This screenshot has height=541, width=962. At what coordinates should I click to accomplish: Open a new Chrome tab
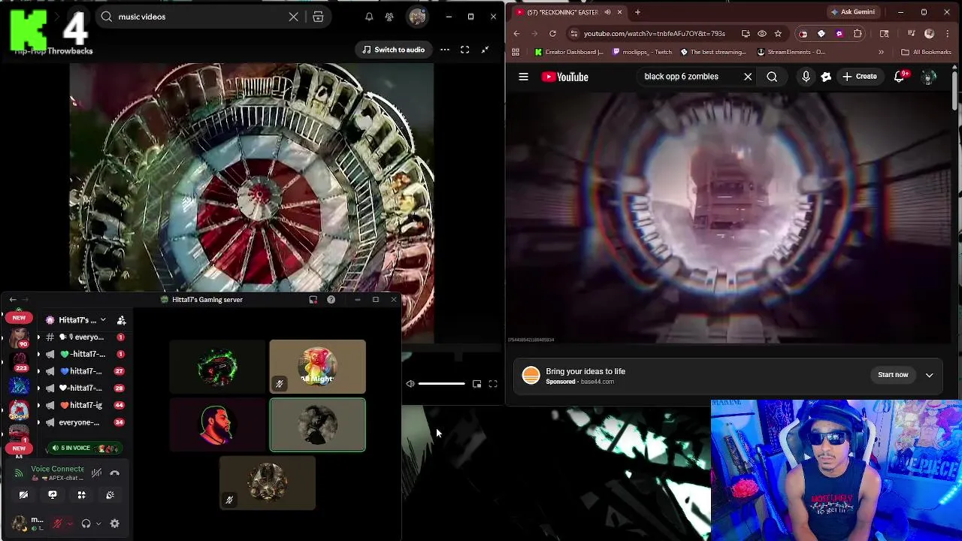click(637, 12)
